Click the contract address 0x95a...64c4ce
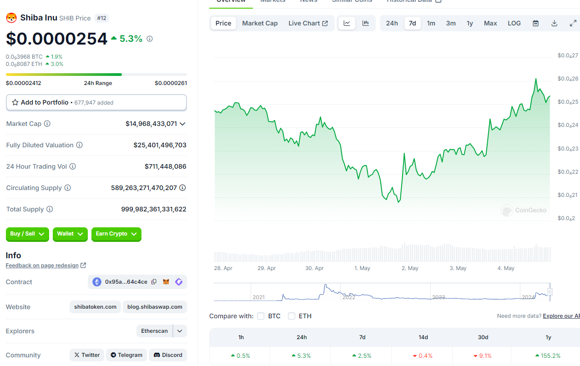The height and width of the screenshot is (366, 580). (x=126, y=282)
